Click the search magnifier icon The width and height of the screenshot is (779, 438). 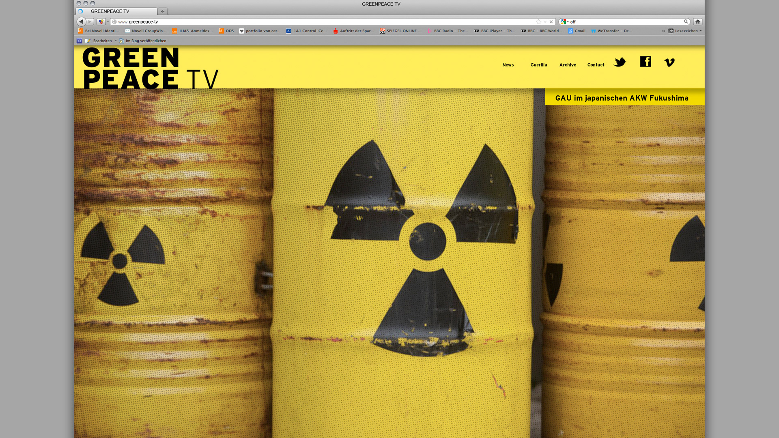tap(686, 22)
